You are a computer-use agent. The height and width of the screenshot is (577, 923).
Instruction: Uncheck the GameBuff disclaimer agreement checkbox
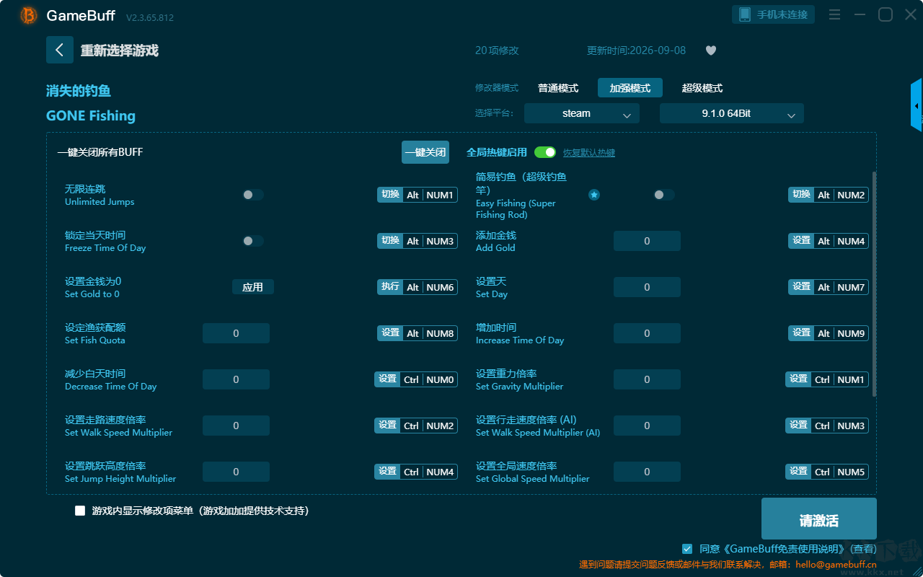[687, 549]
